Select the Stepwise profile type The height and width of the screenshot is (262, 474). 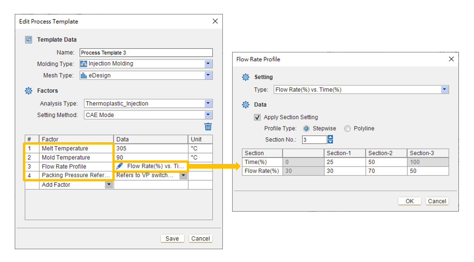[306, 128]
